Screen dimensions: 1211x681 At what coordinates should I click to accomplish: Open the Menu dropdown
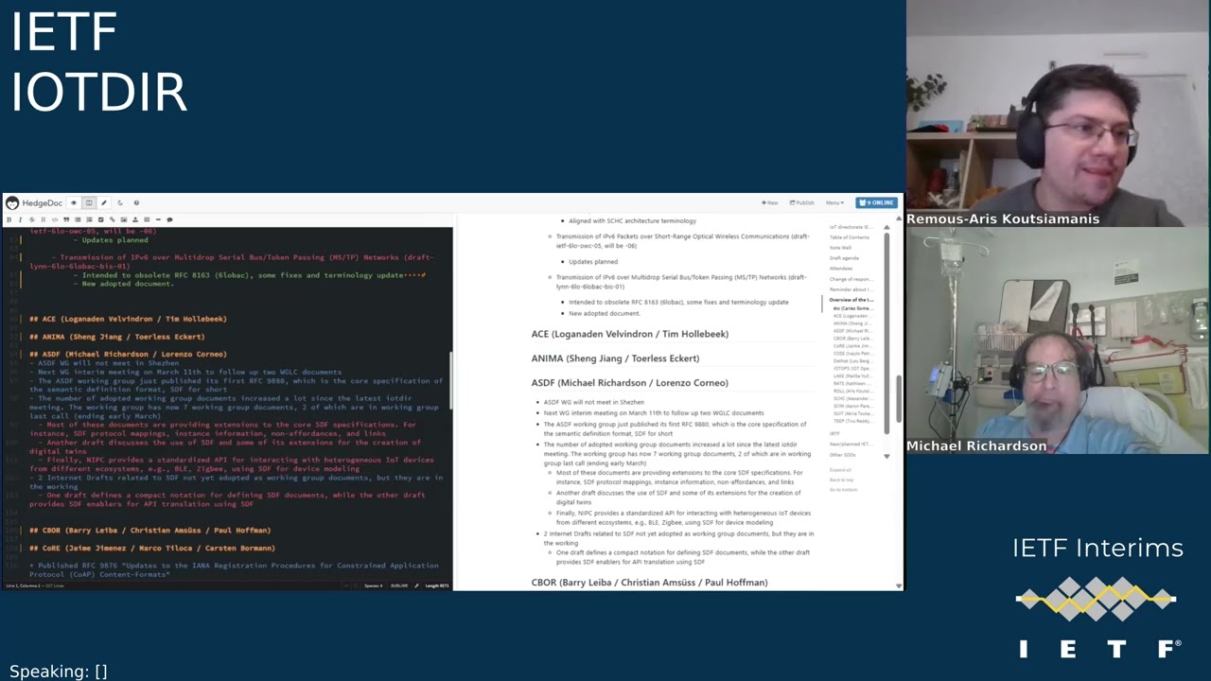[x=834, y=202]
